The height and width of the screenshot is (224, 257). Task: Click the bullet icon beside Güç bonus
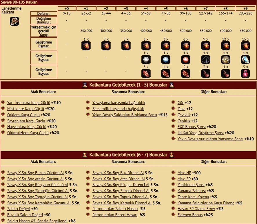point(174,102)
